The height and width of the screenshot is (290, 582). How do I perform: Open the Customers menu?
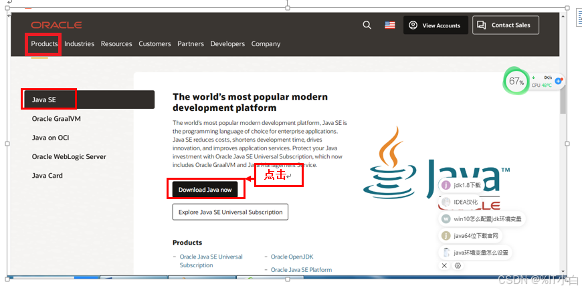(x=155, y=43)
